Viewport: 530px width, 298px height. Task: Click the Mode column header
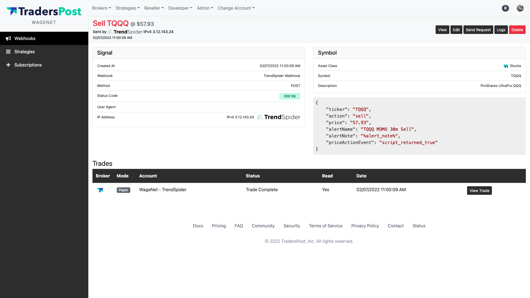[122, 176]
